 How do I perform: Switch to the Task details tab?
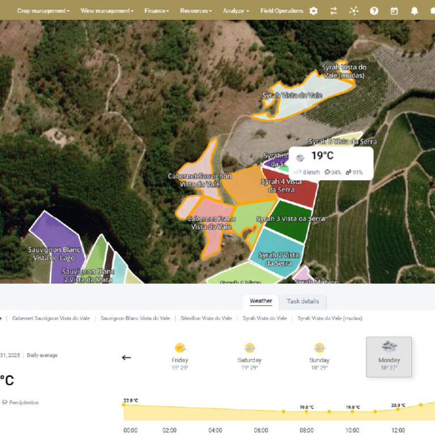pos(302,301)
